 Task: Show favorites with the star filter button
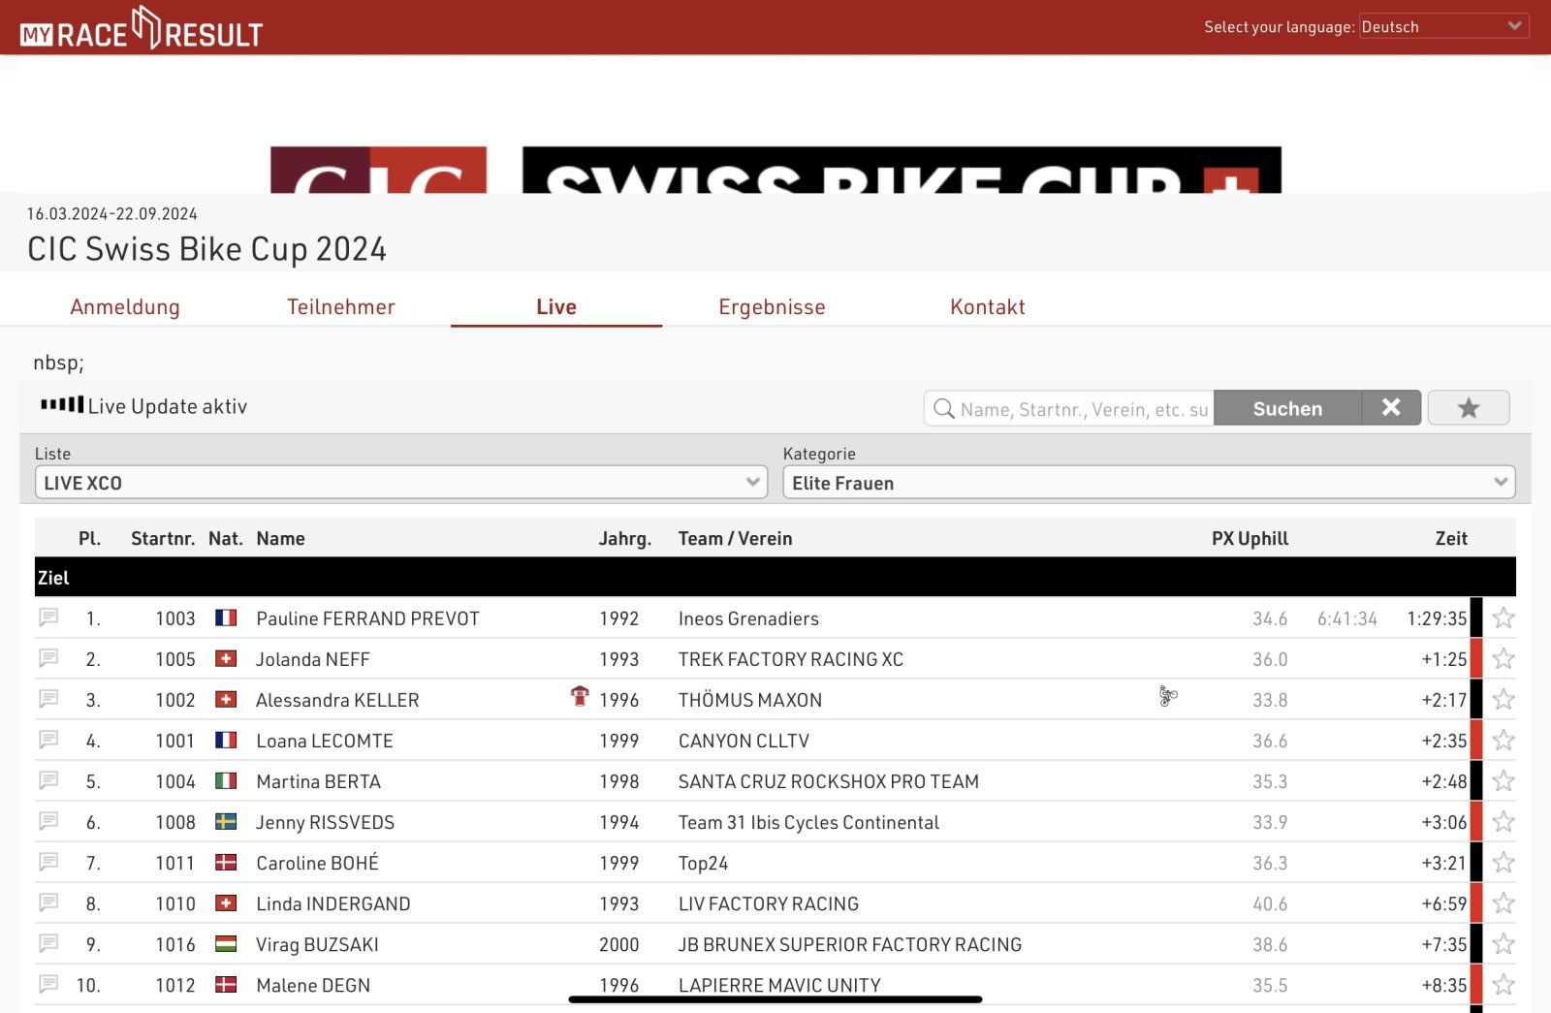[x=1468, y=408]
